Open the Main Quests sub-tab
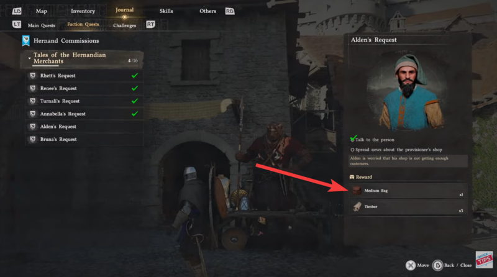 (42, 25)
